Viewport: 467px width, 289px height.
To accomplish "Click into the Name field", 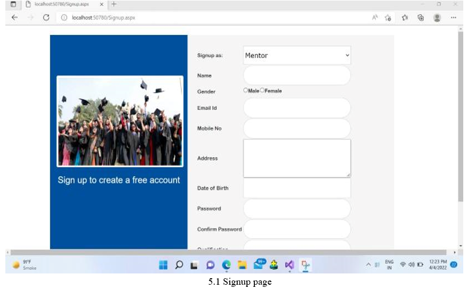I will (x=297, y=76).
